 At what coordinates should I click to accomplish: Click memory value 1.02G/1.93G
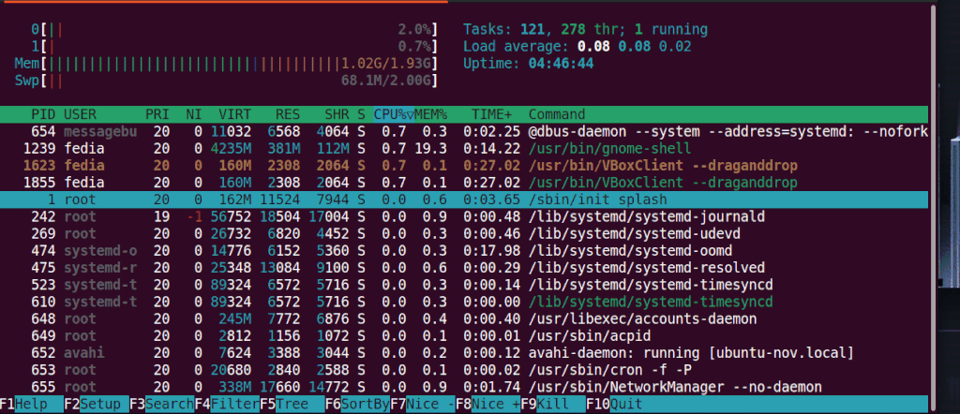point(386,64)
